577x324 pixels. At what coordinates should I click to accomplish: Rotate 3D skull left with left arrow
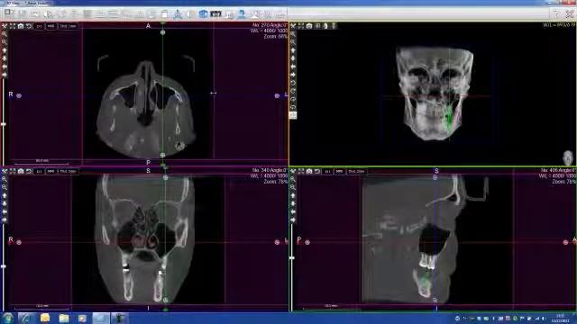point(293,67)
